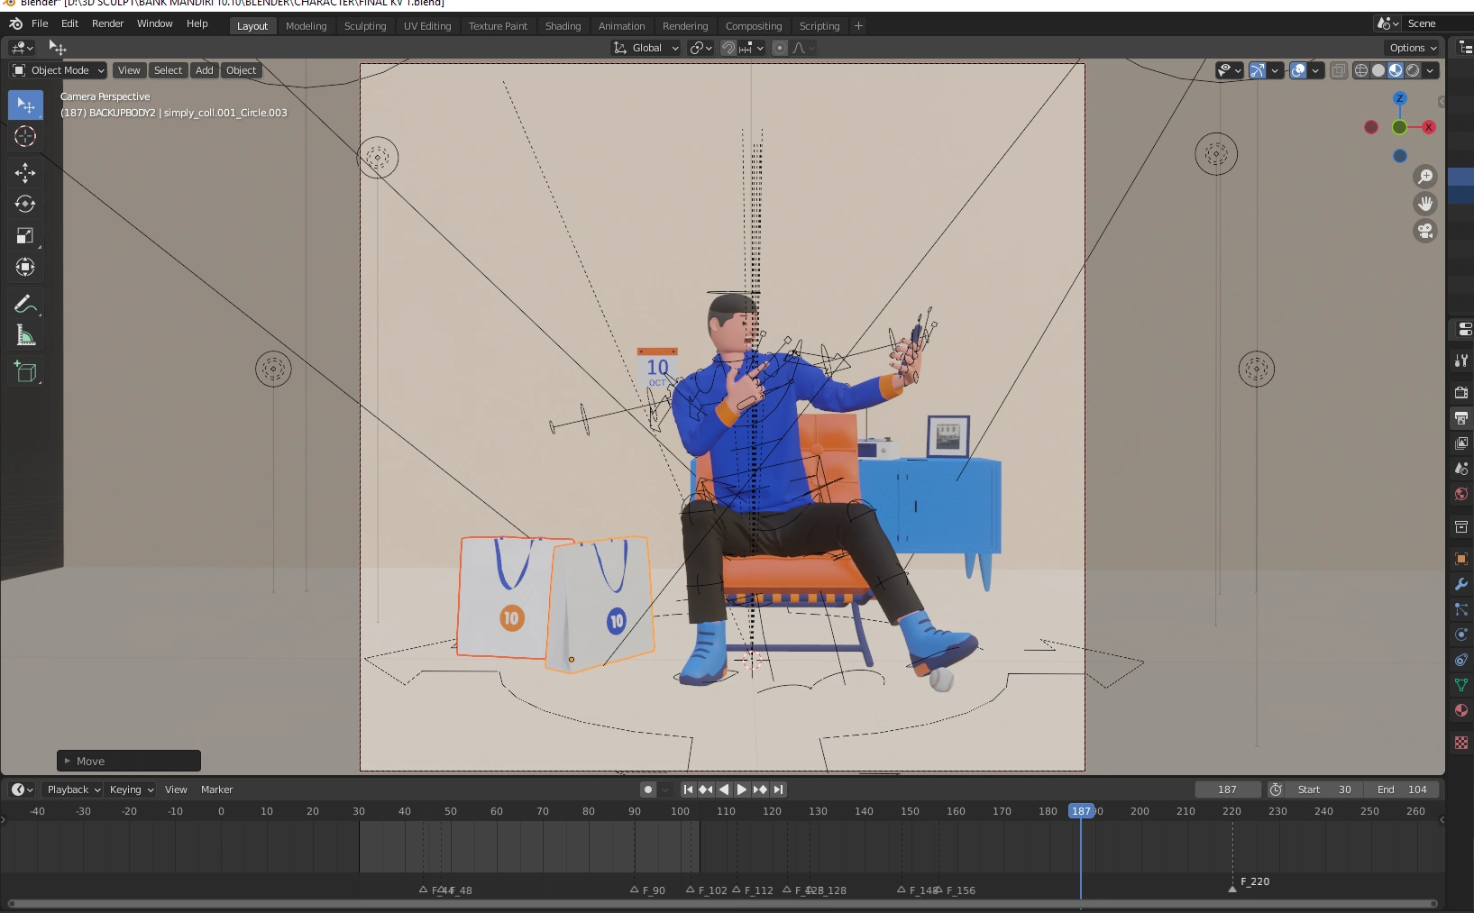Toggle viewport overlays button
This screenshot has height=913, width=1474.
tap(1298, 70)
